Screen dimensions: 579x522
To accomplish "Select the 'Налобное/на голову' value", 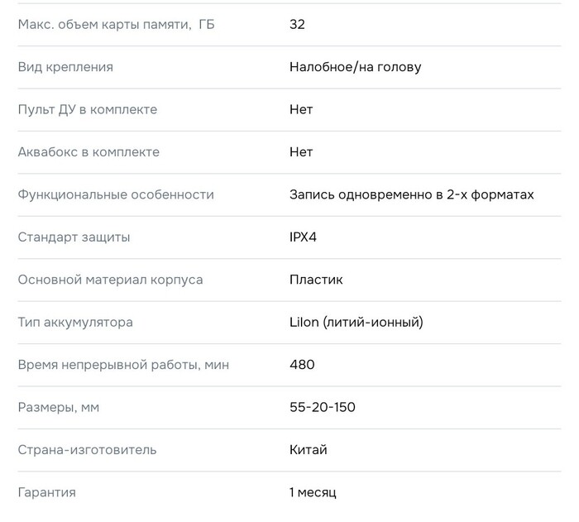I will point(355,67).
